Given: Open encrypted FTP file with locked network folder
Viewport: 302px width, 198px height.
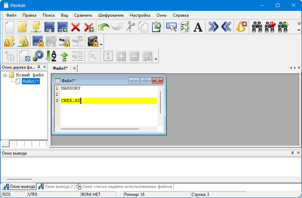Looking at the screenshot, I should (x=23, y=41).
